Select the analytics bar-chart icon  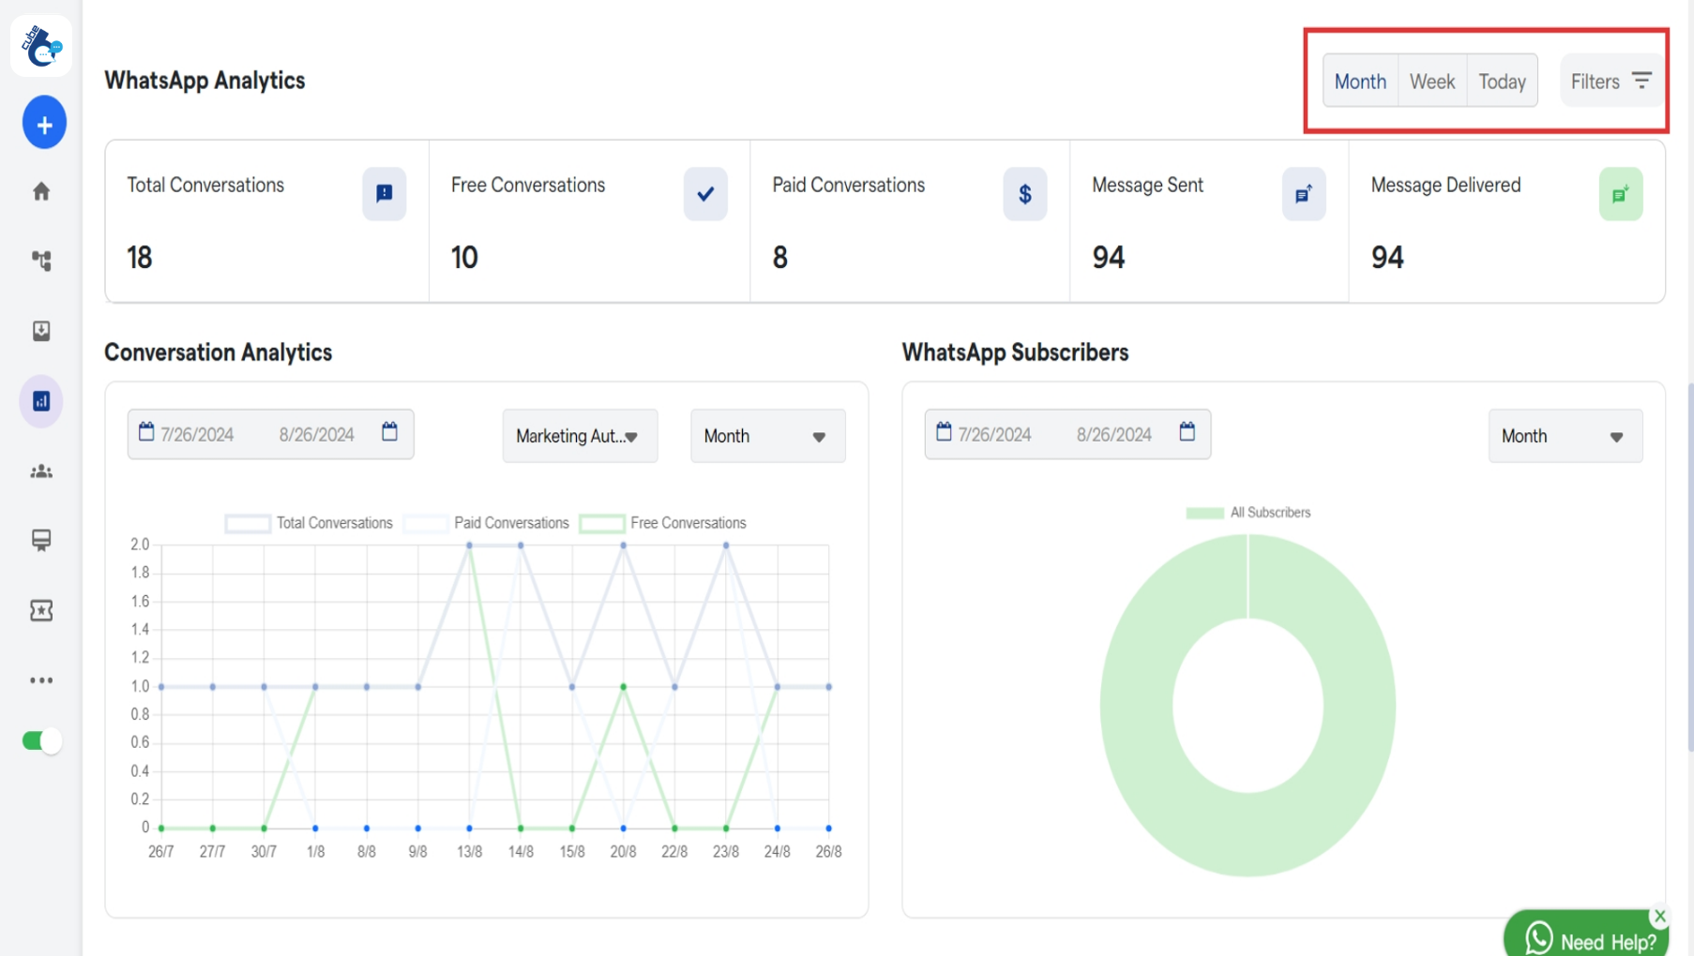tap(41, 400)
